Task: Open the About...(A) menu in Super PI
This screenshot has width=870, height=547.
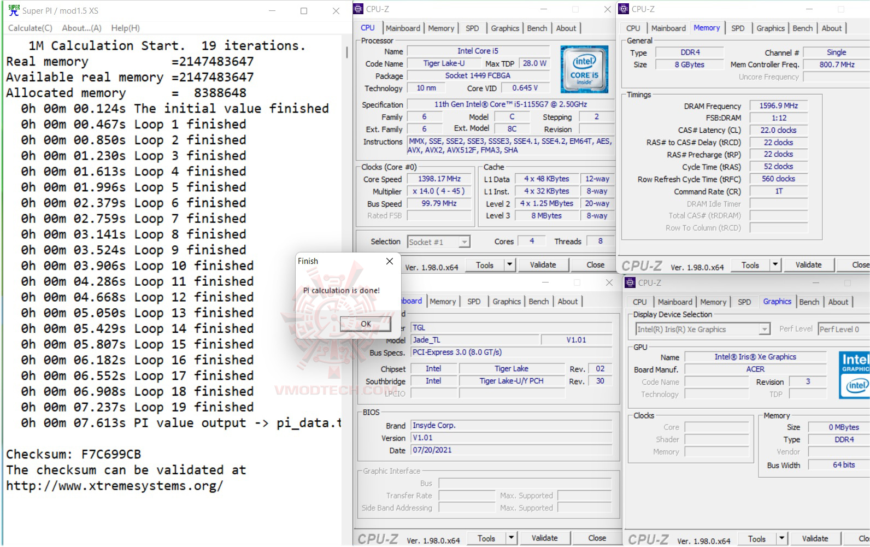Action: pyautogui.click(x=81, y=28)
